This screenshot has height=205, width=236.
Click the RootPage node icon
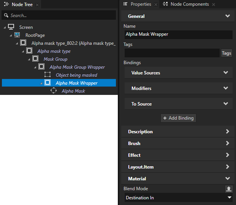[17, 35]
